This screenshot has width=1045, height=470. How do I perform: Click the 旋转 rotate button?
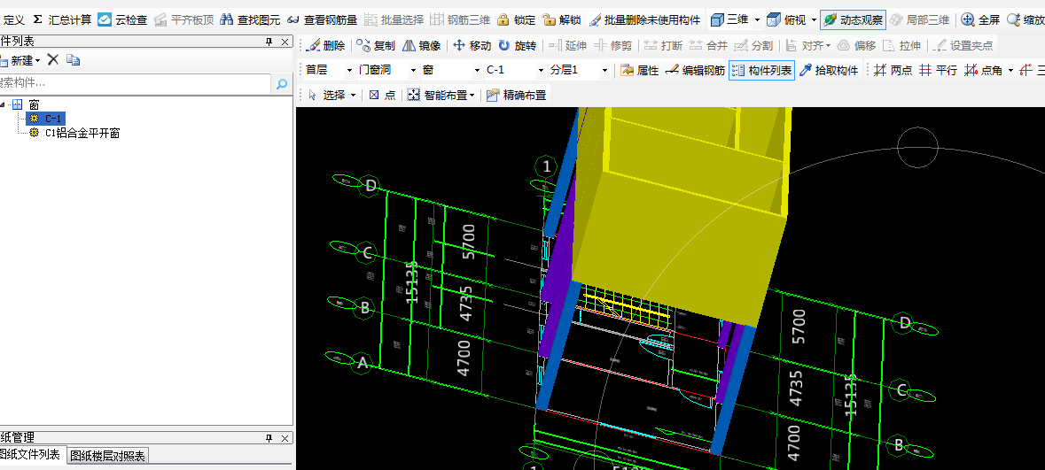coord(518,46)
